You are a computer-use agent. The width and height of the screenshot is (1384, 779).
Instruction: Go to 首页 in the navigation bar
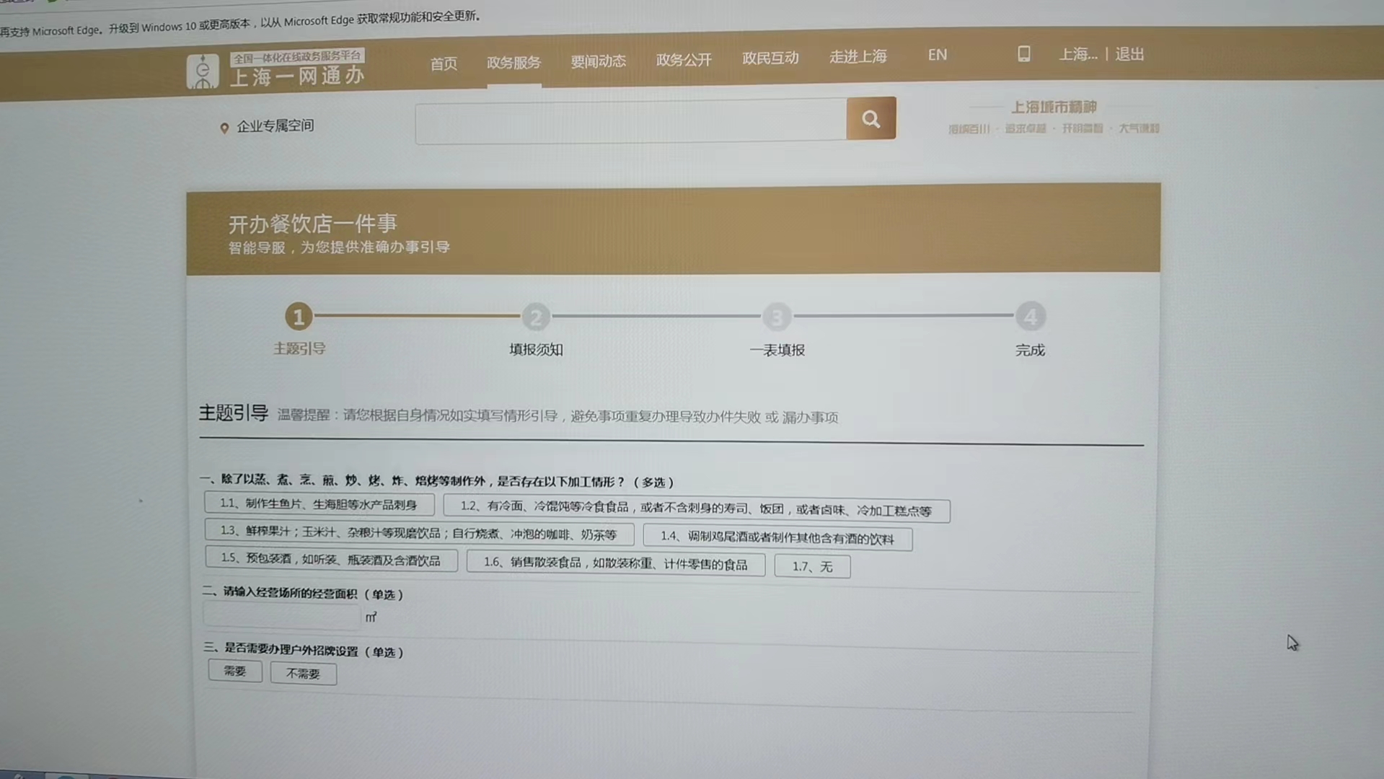click(x=444, y=63)
